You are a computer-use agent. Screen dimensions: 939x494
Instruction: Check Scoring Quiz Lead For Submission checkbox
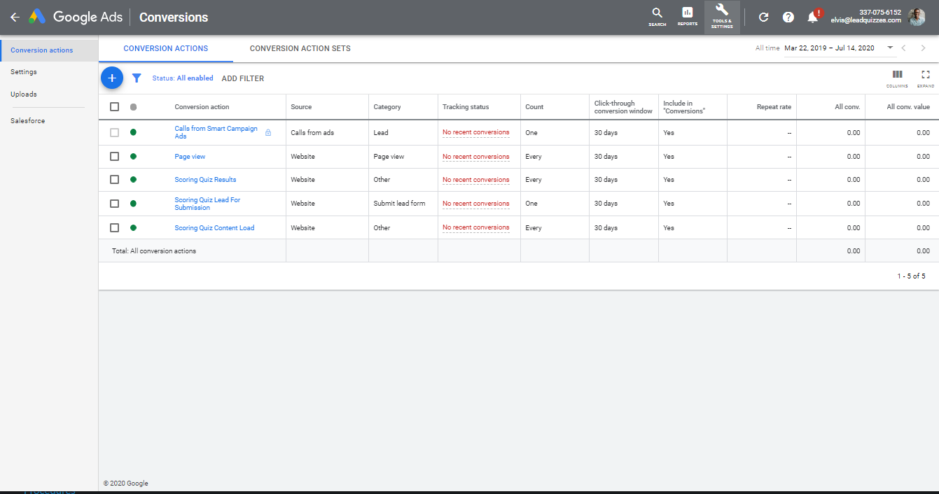(x=115, y=204)
